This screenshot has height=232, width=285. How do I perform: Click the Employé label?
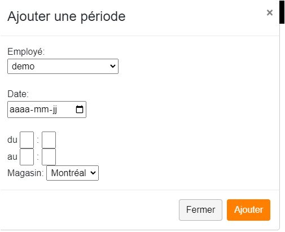pos(26,51)
